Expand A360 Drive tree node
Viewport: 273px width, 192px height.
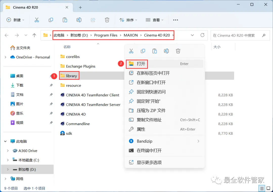8,151
